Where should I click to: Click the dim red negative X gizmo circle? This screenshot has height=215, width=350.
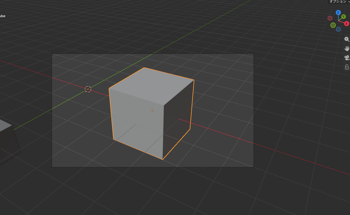(x=330, y=18)
